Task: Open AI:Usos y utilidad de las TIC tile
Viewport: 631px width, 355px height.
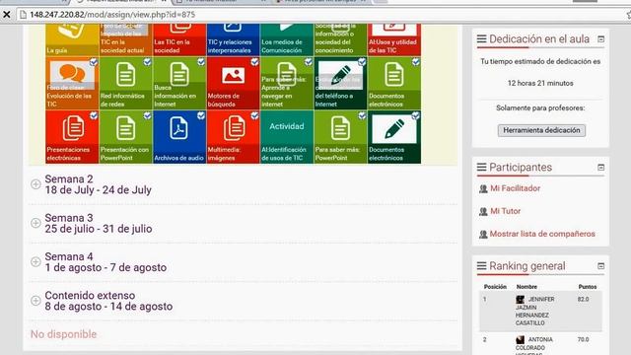Action: coord(394,39)
